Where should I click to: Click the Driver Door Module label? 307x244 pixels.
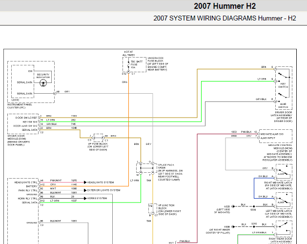pyautogui.click(x=19, y=140)
